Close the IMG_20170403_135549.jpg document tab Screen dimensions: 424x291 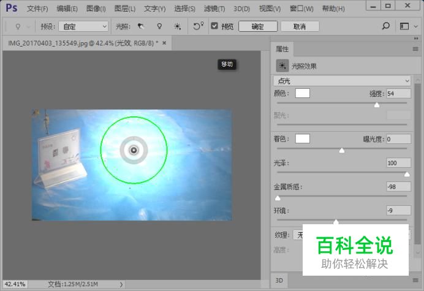pyautogui.click(x=164, y=43)
